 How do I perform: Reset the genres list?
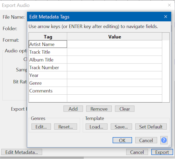[x=66, y=126]
